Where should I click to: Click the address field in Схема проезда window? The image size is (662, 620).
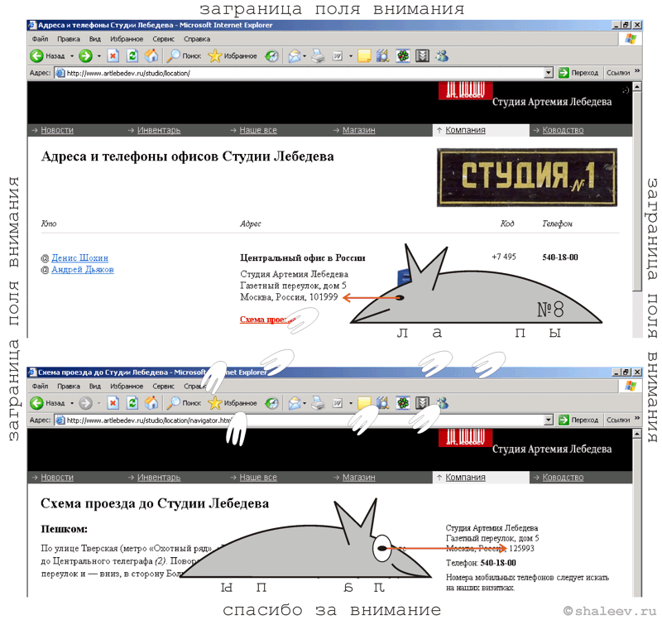coord(304,421)
